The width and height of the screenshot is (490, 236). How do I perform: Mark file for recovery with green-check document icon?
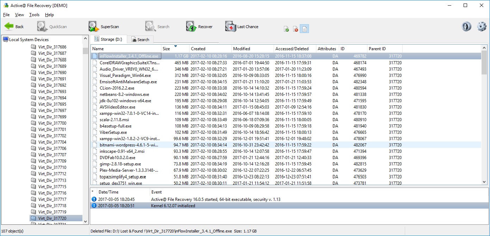tap(286, 28)
